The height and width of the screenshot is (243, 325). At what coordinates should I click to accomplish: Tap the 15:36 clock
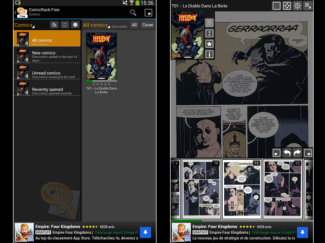point(147,3)
